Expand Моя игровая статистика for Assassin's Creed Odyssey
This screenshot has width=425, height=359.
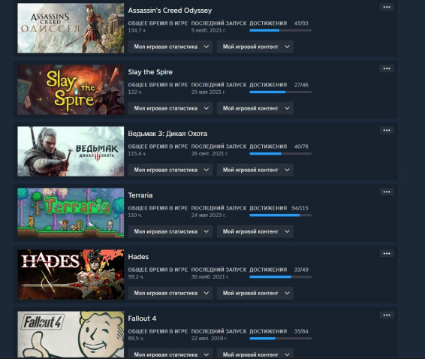click(x=170, y=47)
